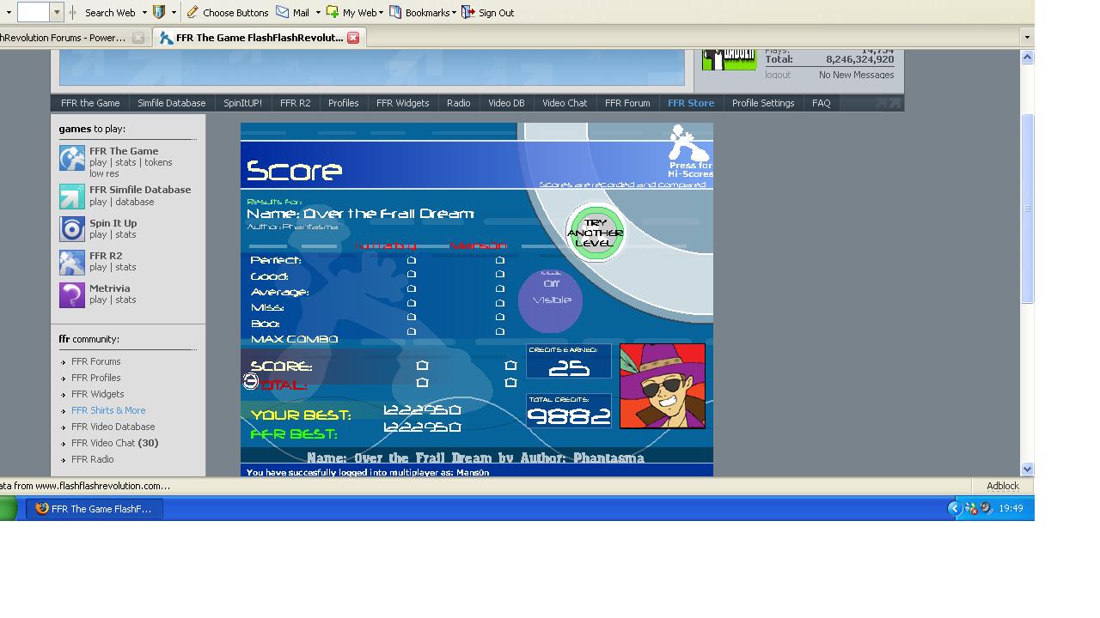Click the FFR The Game sidebar icon
1100x618 pixels.
72,158
